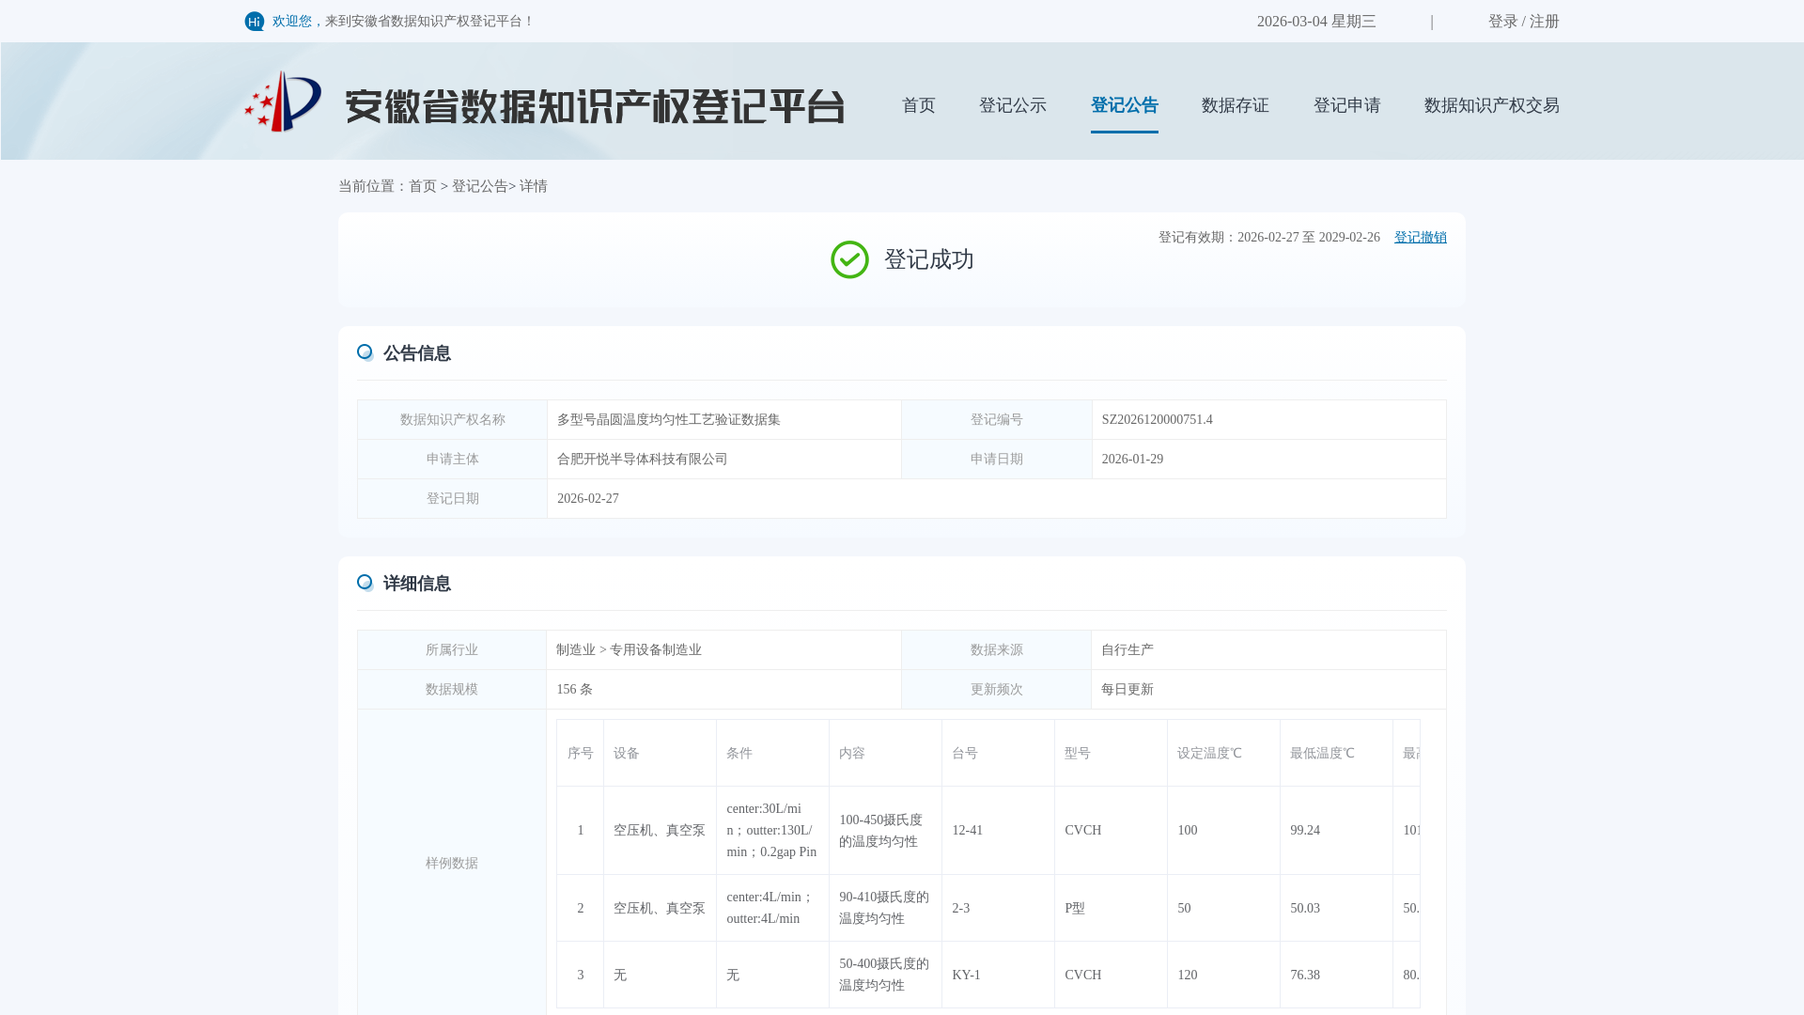1804x1015 pixels.
Task: Click the platform title 安徽省数据知识产权登记平台
Action: [x=595, y=106]
